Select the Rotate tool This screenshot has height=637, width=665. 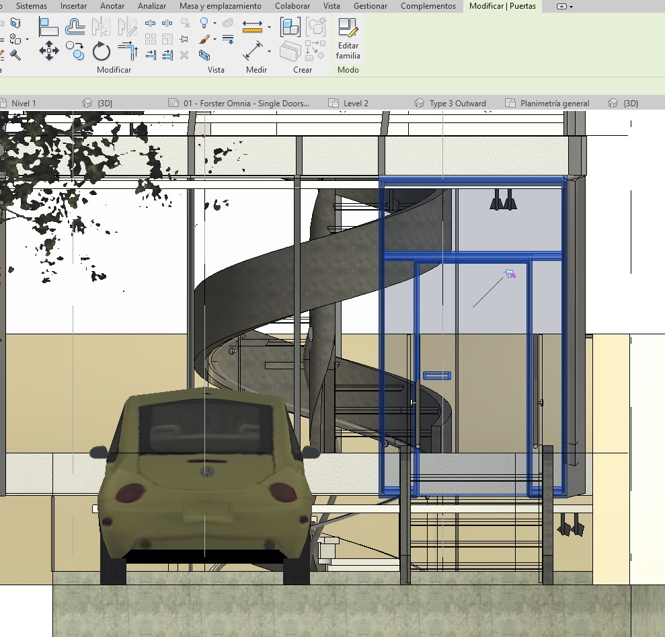[x=101, y=51]
